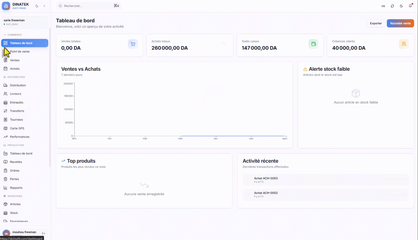
Task: Collapse the sidebar with the chevron
Action: point(44,6)
